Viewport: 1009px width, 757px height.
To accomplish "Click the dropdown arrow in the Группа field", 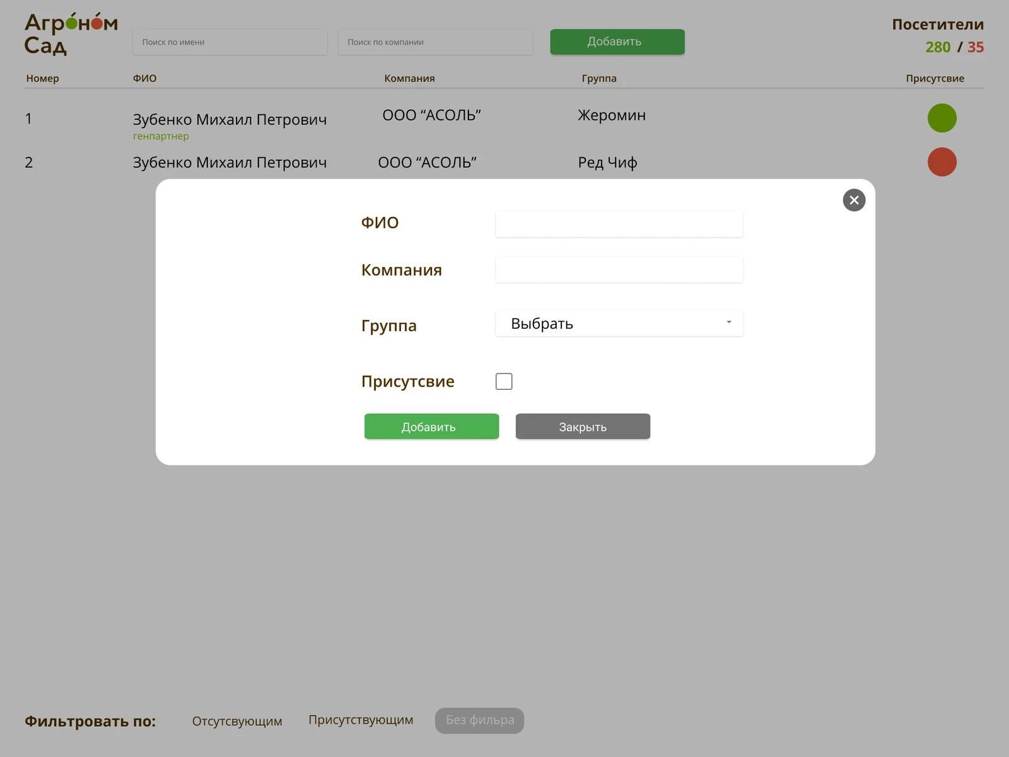I will tap(728, 322).
